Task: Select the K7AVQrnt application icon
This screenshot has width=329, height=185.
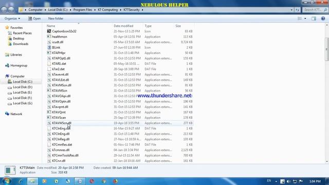Action: [x=49, y=112]
